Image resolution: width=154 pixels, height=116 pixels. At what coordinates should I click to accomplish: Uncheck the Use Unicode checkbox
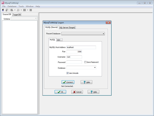point(68,73)
